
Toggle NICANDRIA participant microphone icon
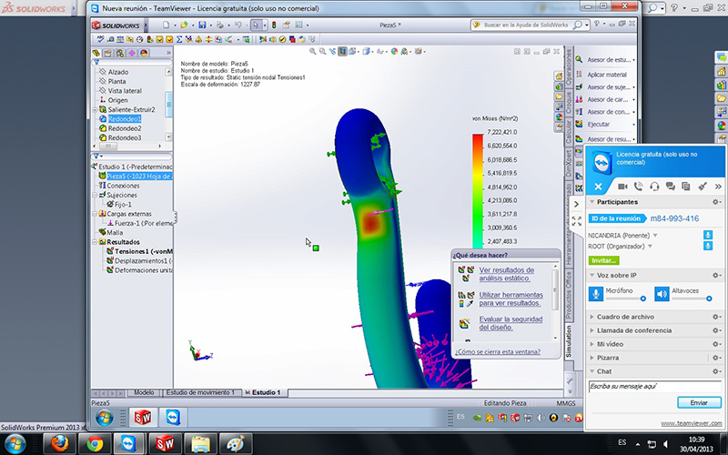pos(707,235)
